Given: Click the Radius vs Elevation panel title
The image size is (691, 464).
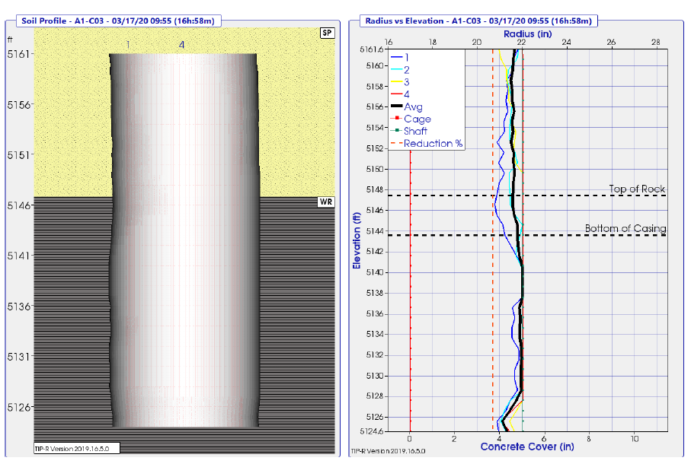Looking at the screenshot, I should coord(477,21).
